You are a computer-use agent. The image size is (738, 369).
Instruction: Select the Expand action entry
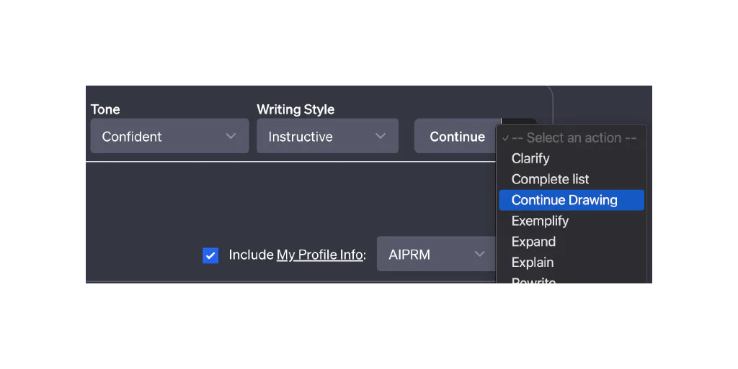533,242
